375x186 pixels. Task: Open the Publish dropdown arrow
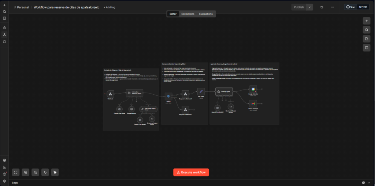[309, 7]
